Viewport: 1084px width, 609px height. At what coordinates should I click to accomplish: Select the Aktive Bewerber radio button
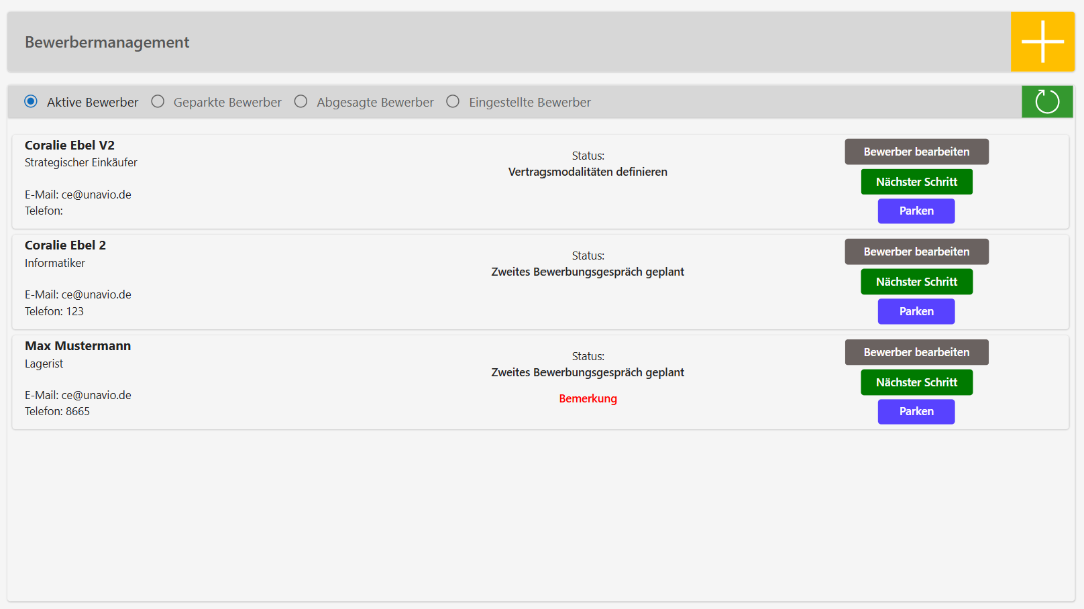31,101
